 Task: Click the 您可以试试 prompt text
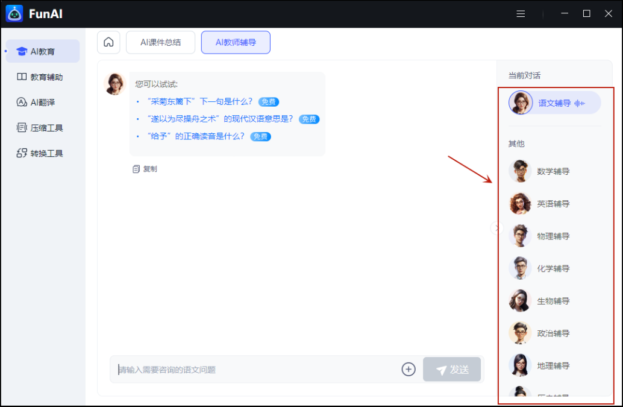156,84
